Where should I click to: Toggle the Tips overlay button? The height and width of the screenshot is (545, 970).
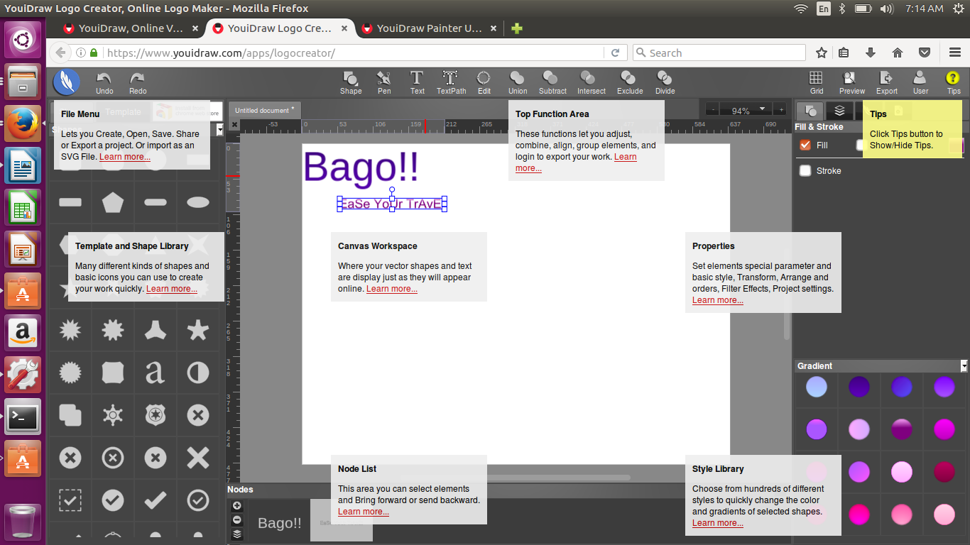[953, 82]
